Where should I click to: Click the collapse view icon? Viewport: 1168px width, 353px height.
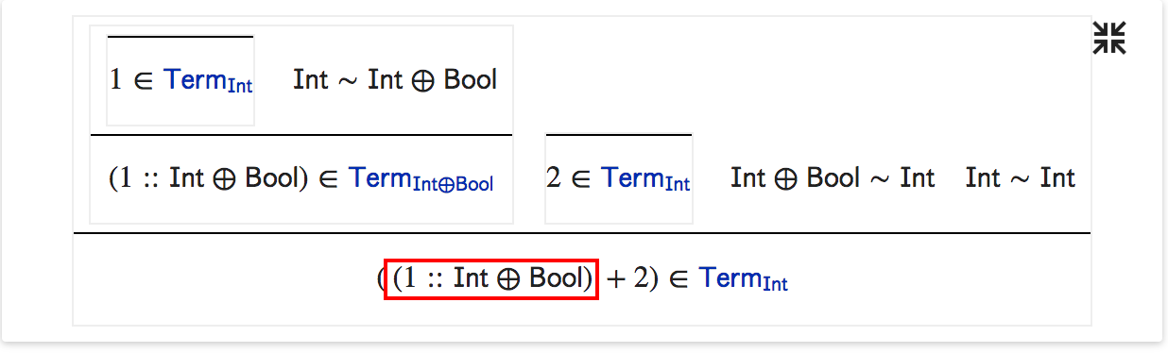[1109, 38]
